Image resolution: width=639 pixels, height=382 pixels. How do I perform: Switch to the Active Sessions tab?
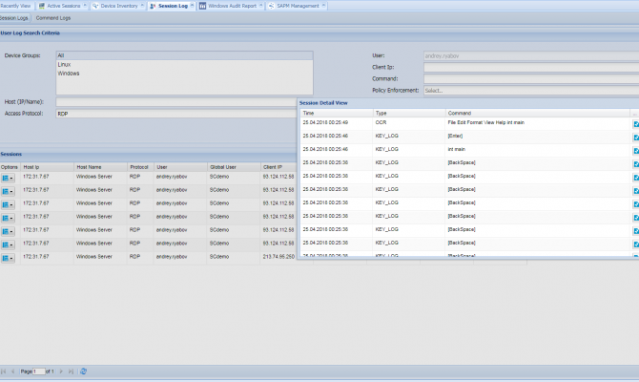click(64, 6)
